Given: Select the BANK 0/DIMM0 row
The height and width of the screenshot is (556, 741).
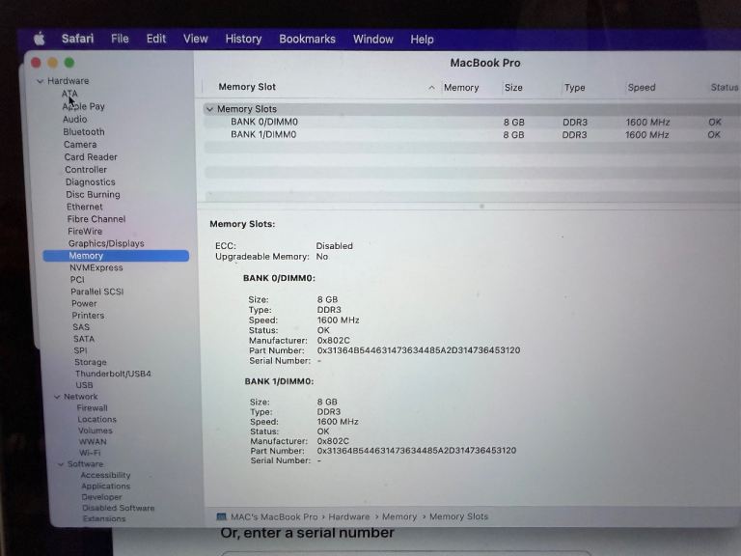Looking at the screenshot, I should pyautogui.click(x=473, y=122).
